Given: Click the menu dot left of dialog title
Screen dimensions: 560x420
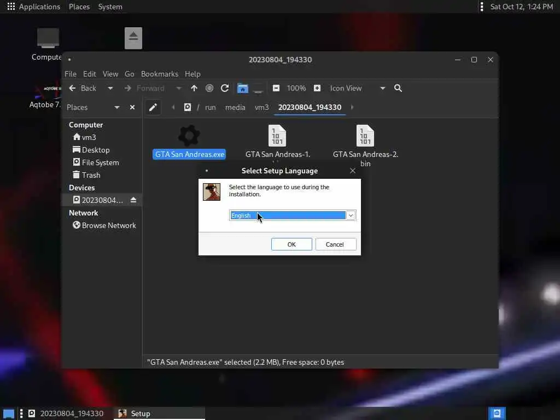Looking at the screenshot, I should 207,171.
